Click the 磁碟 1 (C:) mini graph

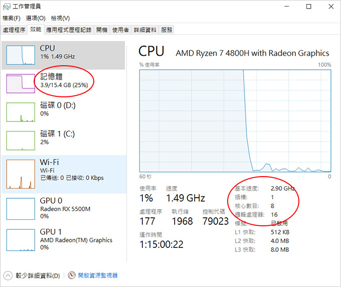(x=21, y=140)
